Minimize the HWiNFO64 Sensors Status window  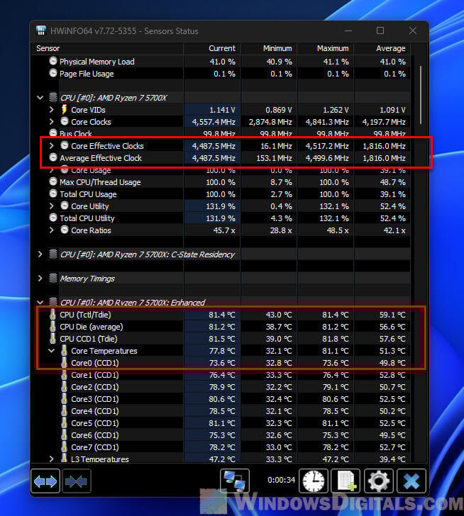point(348,30)
